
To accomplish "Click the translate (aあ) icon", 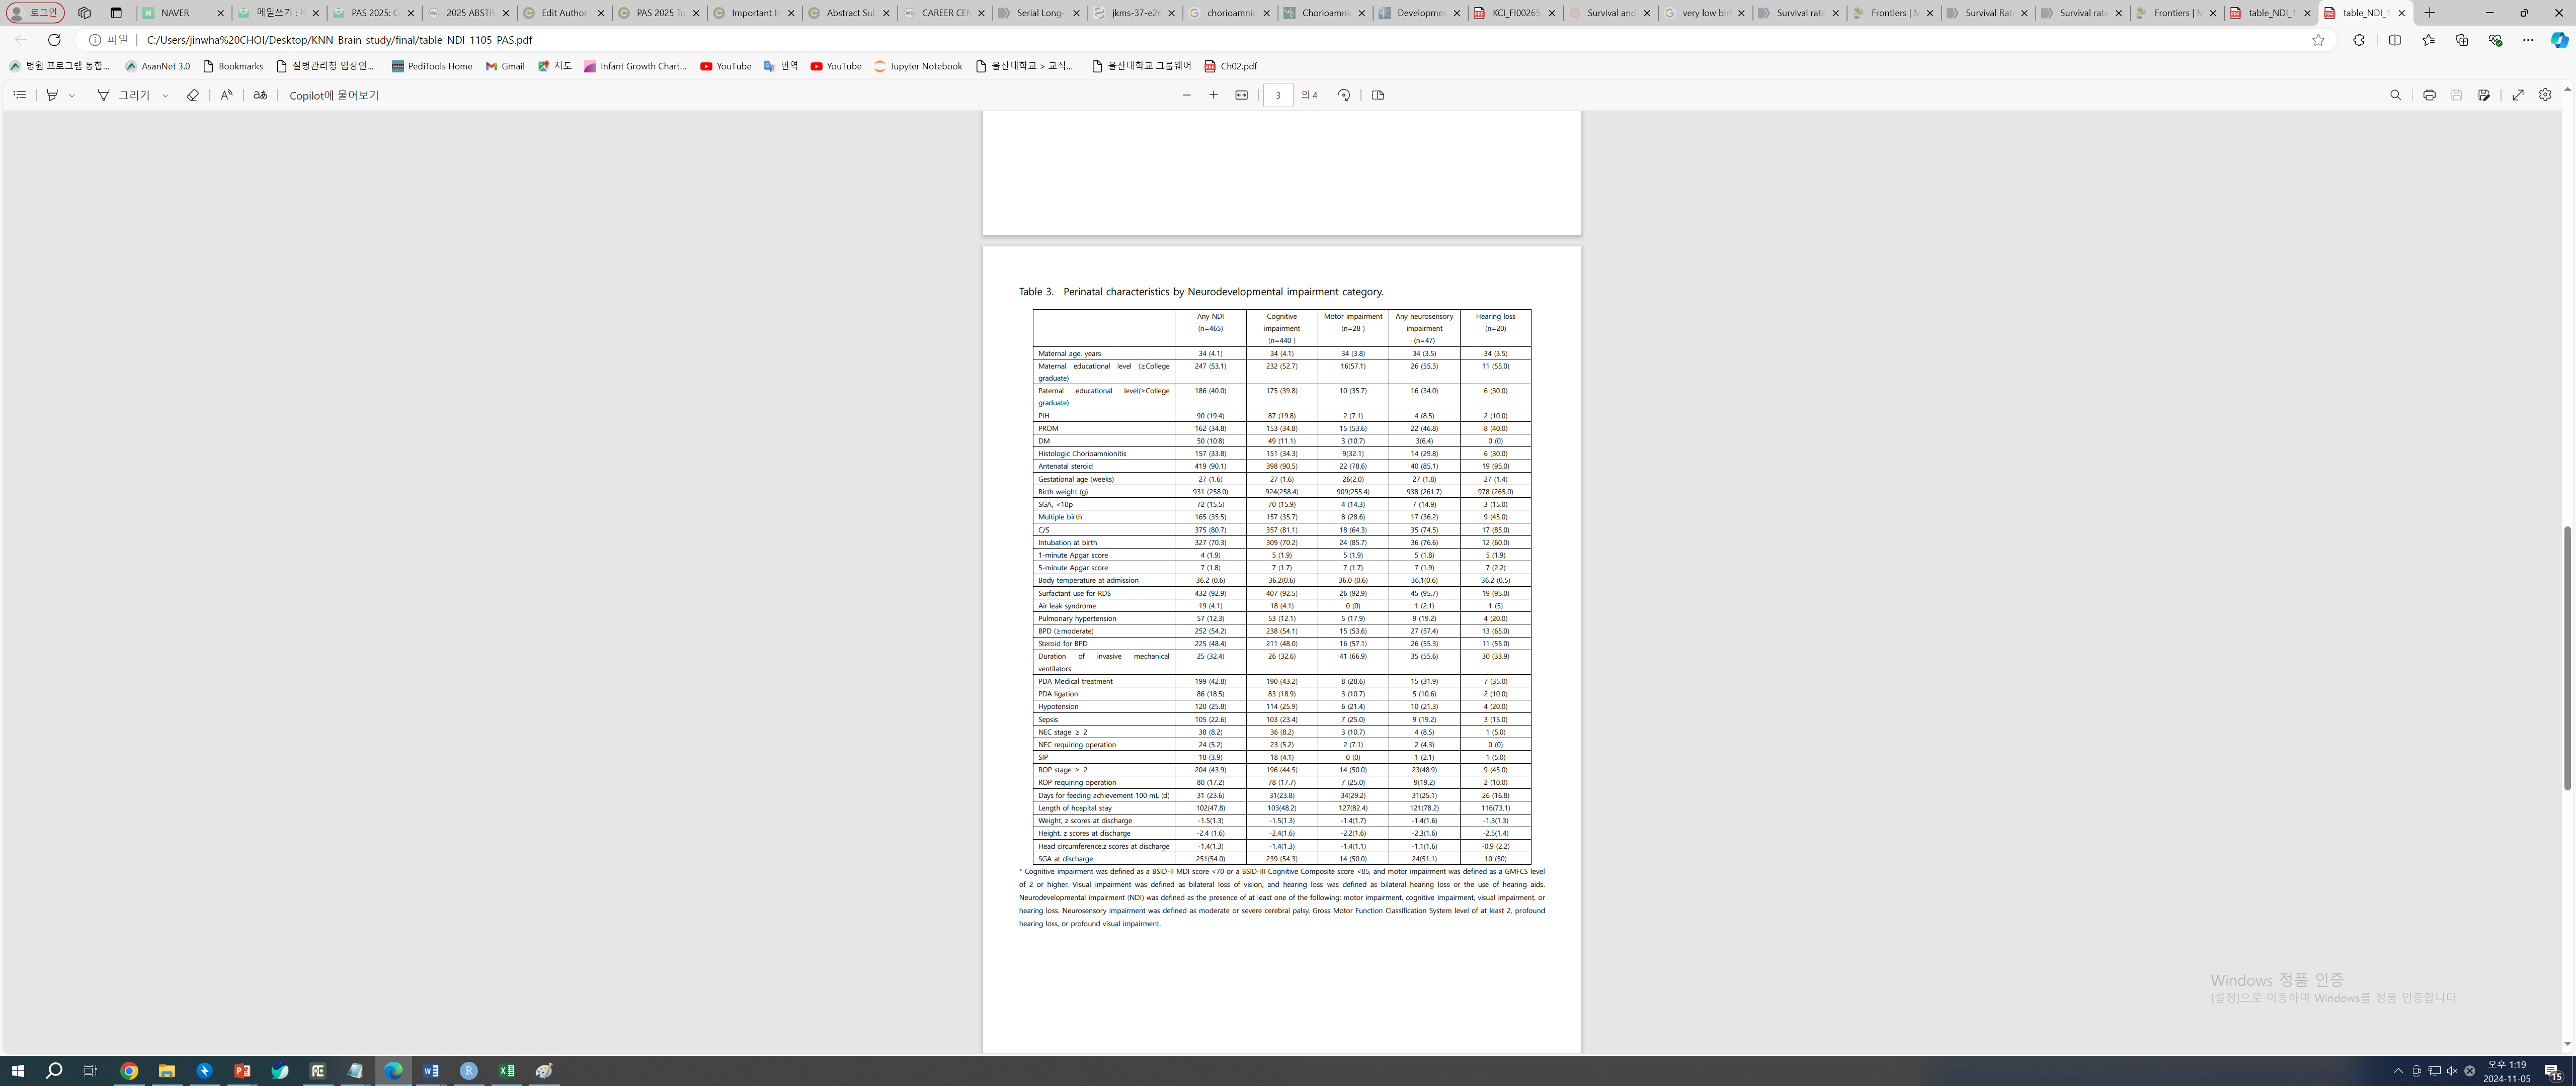I will tap(260, 95).
